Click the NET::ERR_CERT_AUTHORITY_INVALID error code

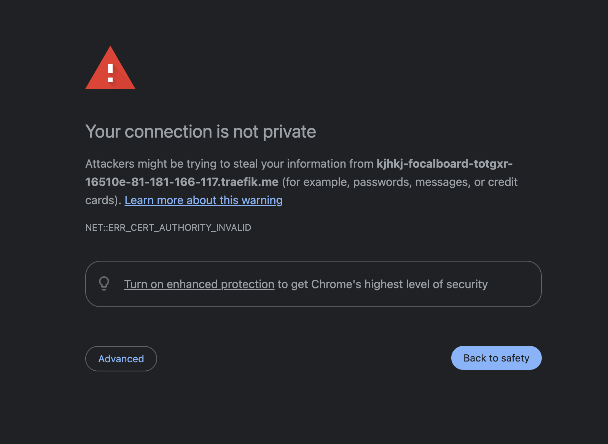[168, 228]
